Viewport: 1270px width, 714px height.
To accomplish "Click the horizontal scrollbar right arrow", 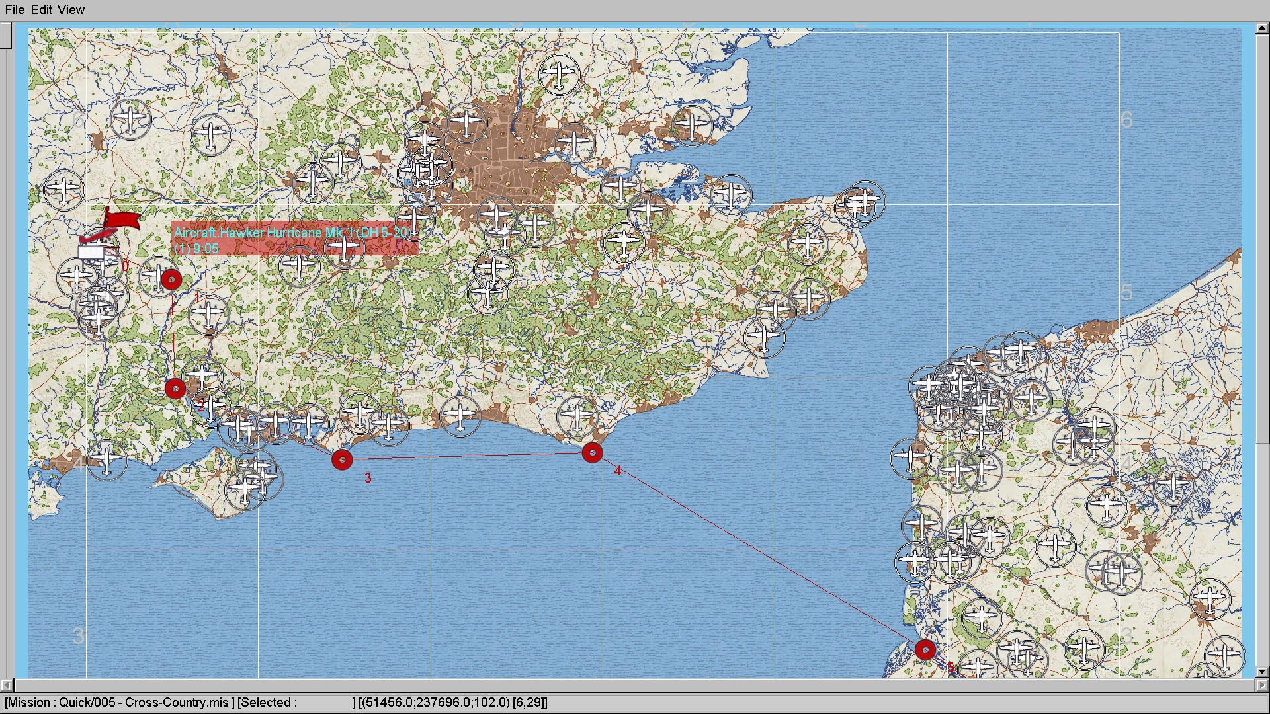I will click(1262, 685).
